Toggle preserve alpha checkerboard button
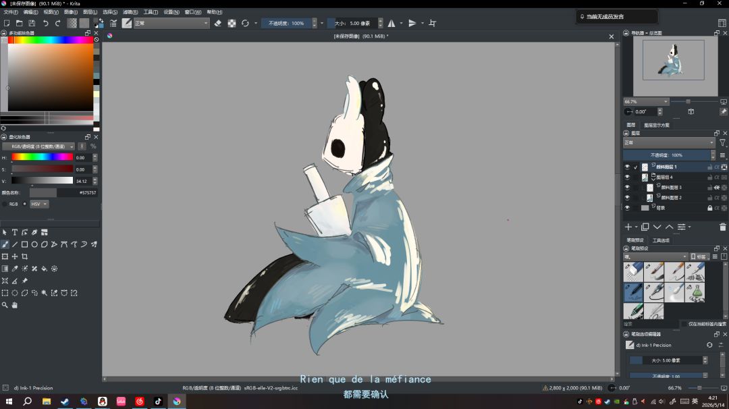The image size is (729, 409). (232, 23)
